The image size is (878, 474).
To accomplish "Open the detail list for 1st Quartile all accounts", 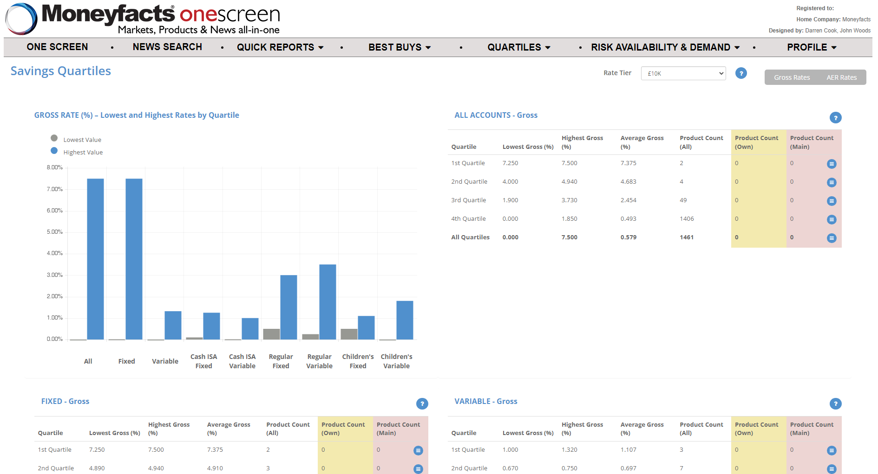I will [832, 164].
